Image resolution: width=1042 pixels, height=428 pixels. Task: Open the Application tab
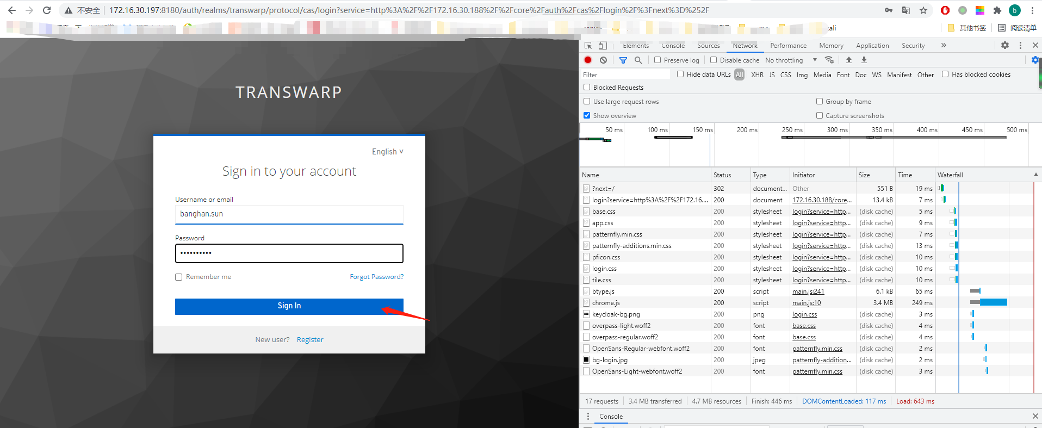872,46
